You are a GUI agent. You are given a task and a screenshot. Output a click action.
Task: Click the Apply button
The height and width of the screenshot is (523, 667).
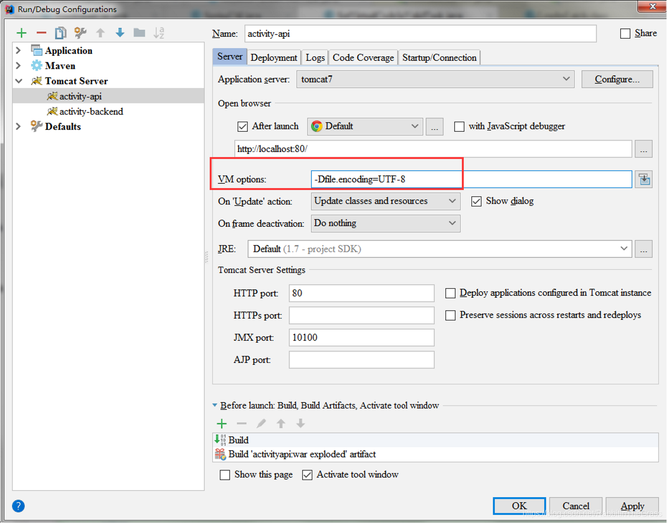click(633, 506)
